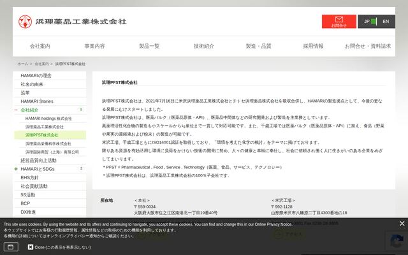Open the 製造・品質 menu

[258, 46]
